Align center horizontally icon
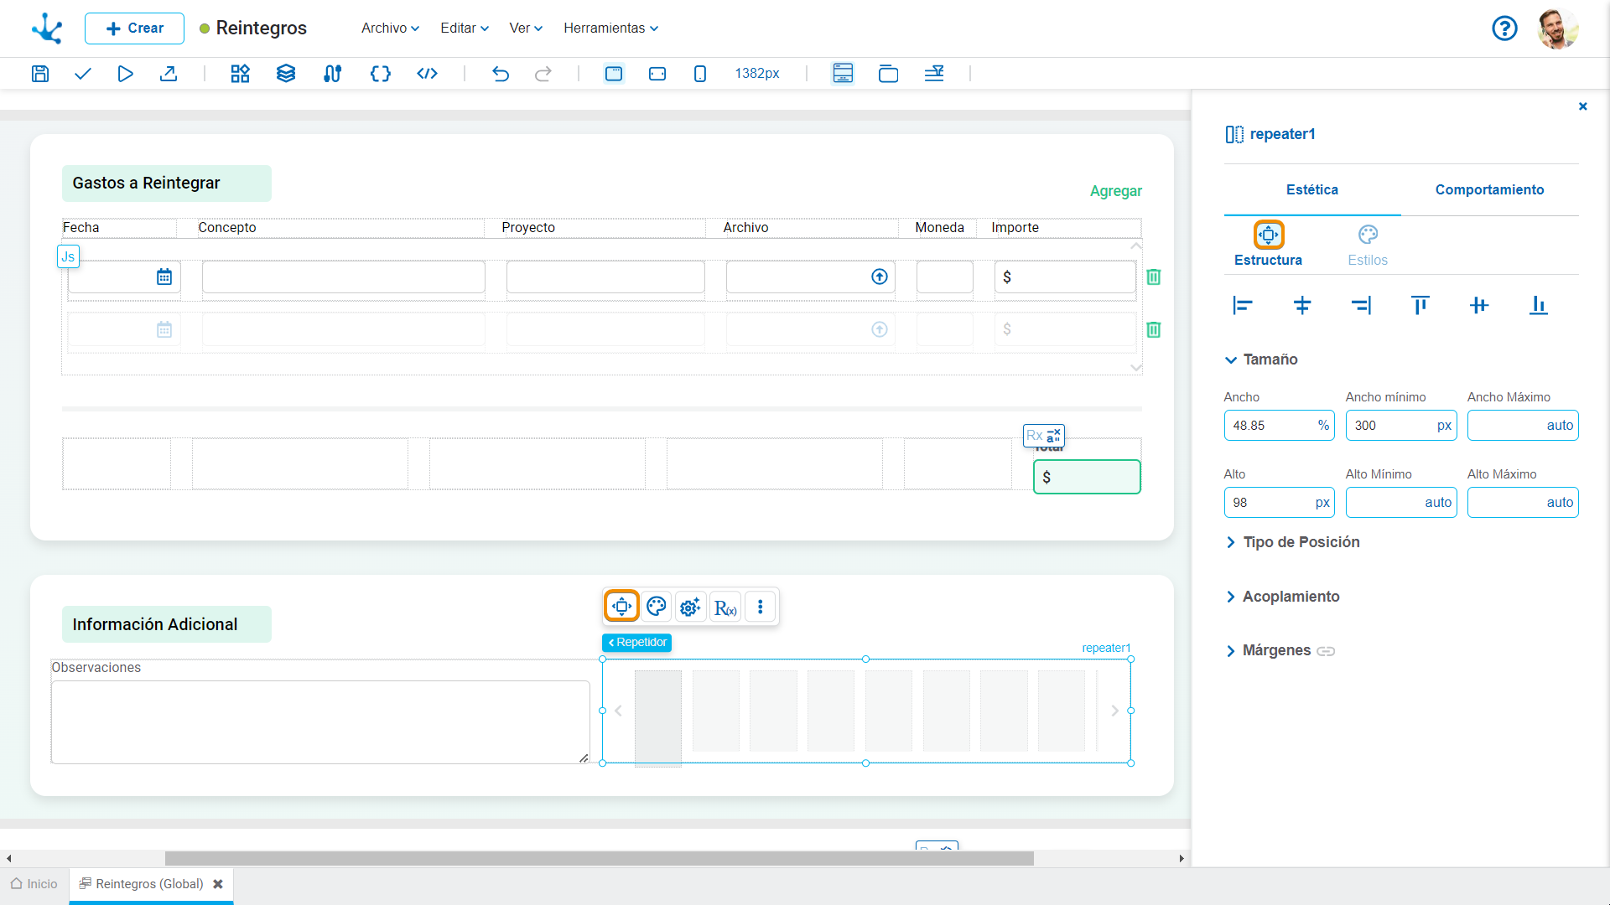 click(1302, 306)
